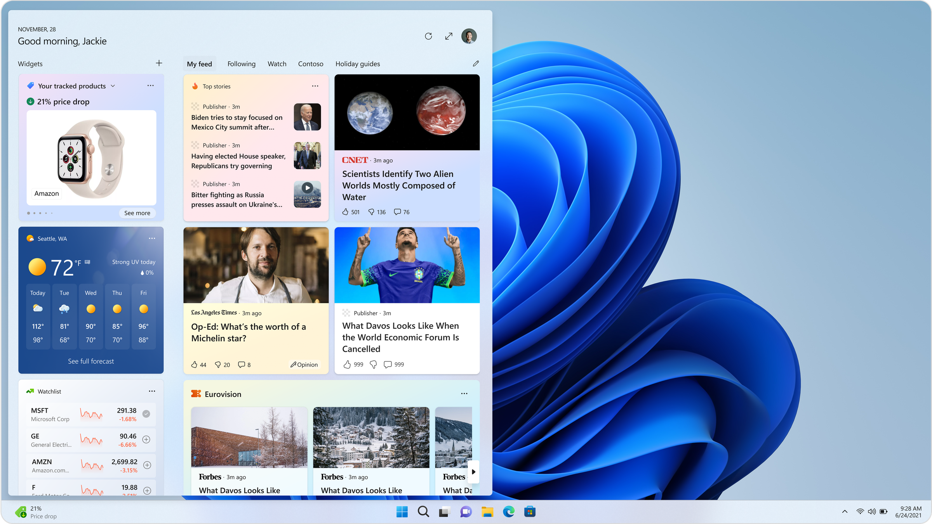Expand Your tracked products dropdown chevron

tap(113, 86)
